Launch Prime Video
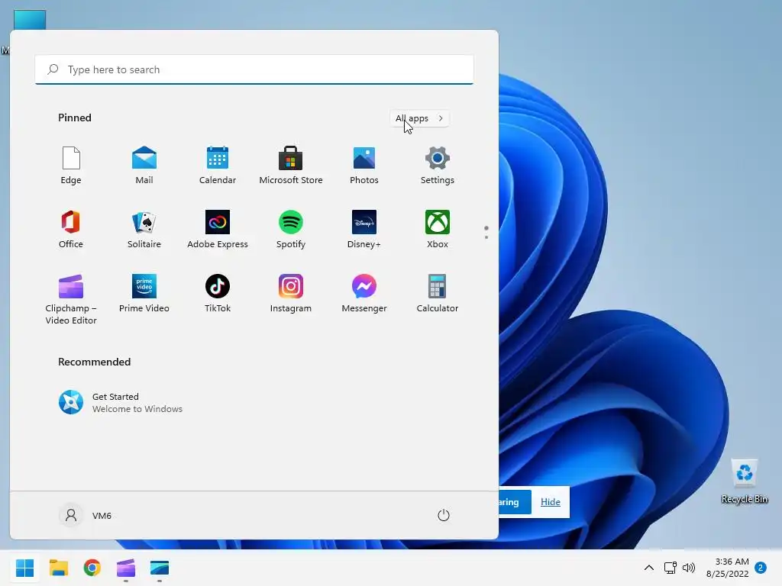782x586 pixels. pyautogui.click(x=144, y=294)
